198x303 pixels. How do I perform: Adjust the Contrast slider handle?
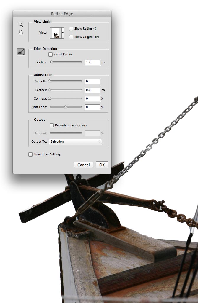coord(50,98)
